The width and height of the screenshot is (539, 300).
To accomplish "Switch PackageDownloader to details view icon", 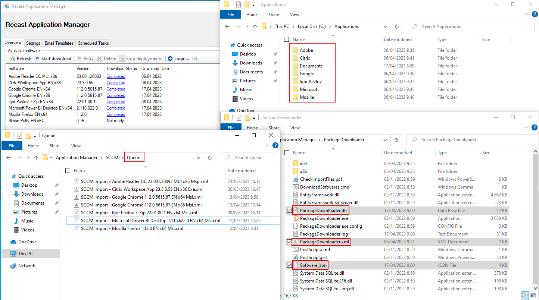I will point(525,296).
